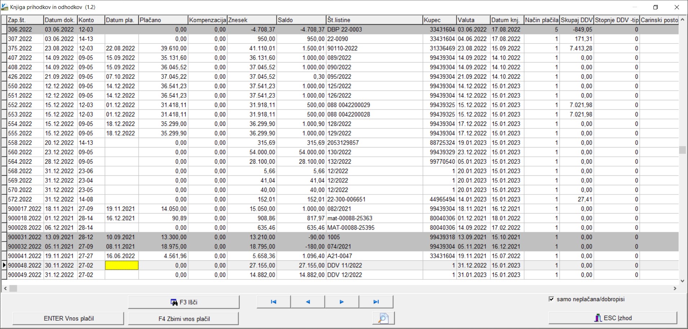Click the app icon in title bar
The image size is (688, 329).
(x=5, y=7)
